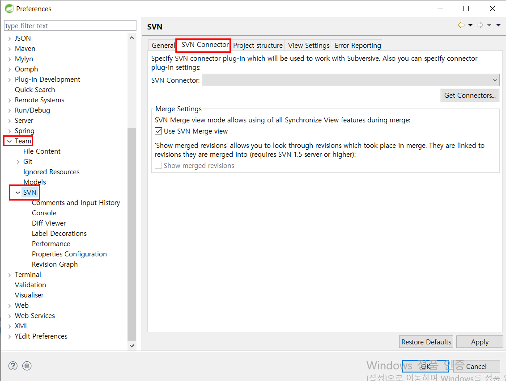
Task: Click the tree scrollbar down arrow
Action: (132, 346)
